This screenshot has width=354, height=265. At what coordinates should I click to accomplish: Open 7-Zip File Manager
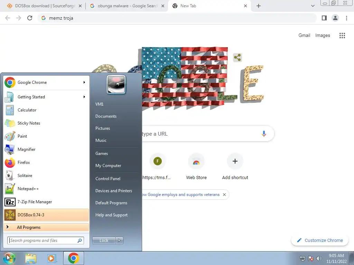click(x=46, y=202)
